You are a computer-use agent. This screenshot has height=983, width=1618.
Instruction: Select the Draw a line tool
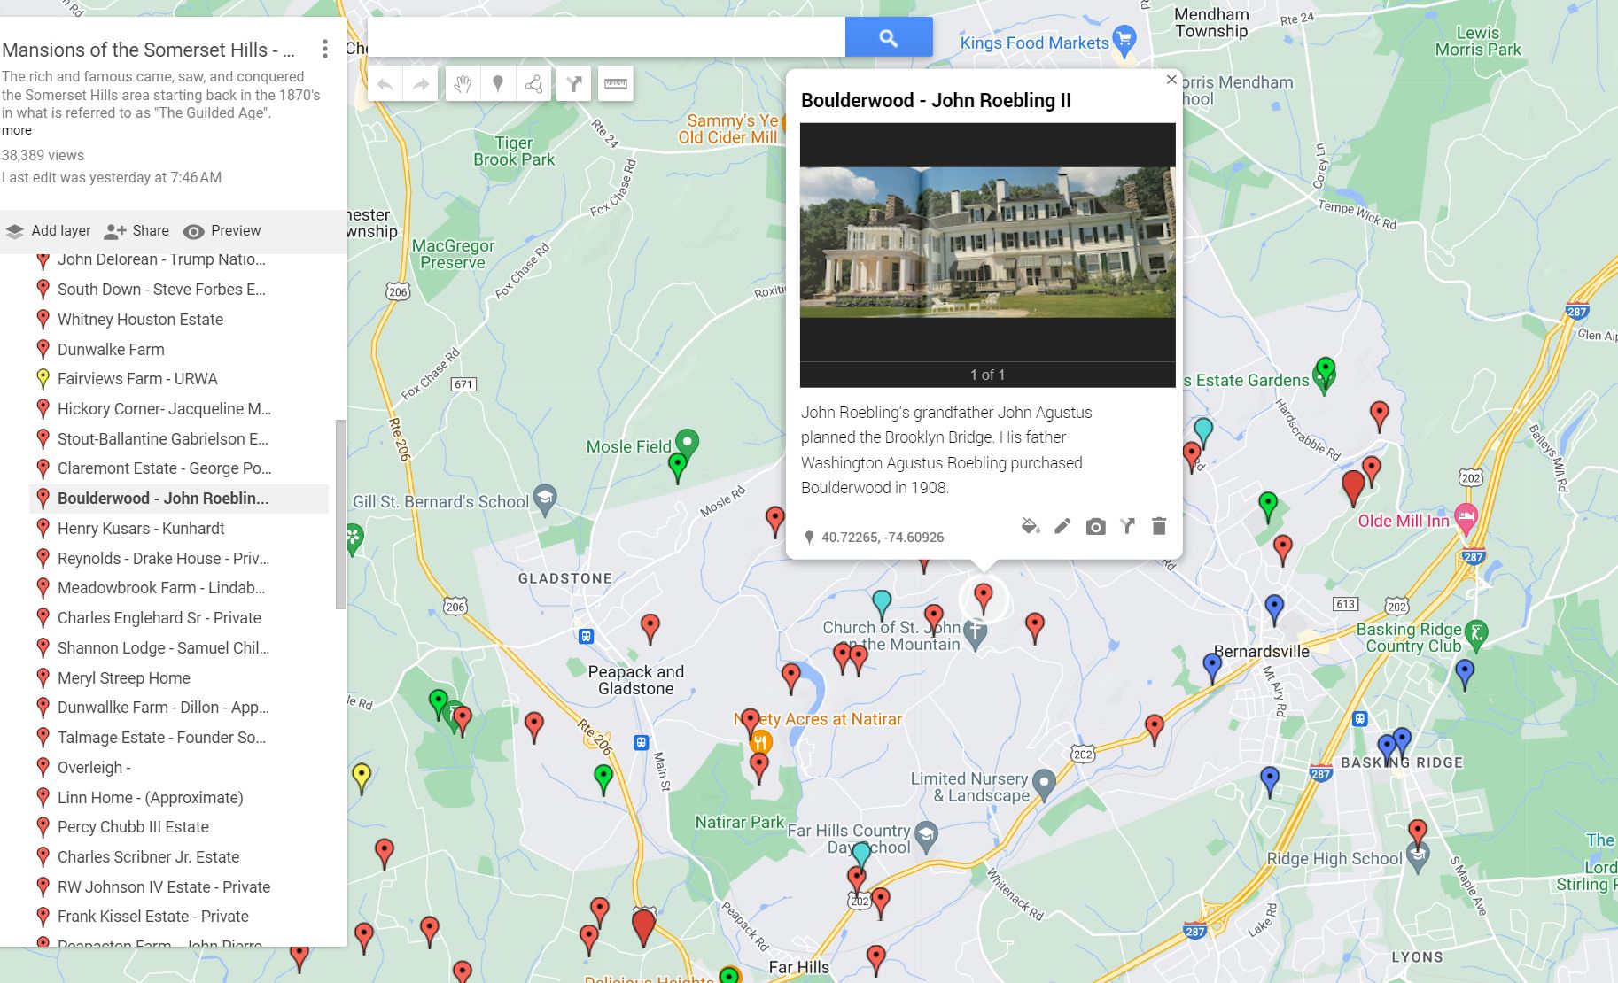pos(533,84)
